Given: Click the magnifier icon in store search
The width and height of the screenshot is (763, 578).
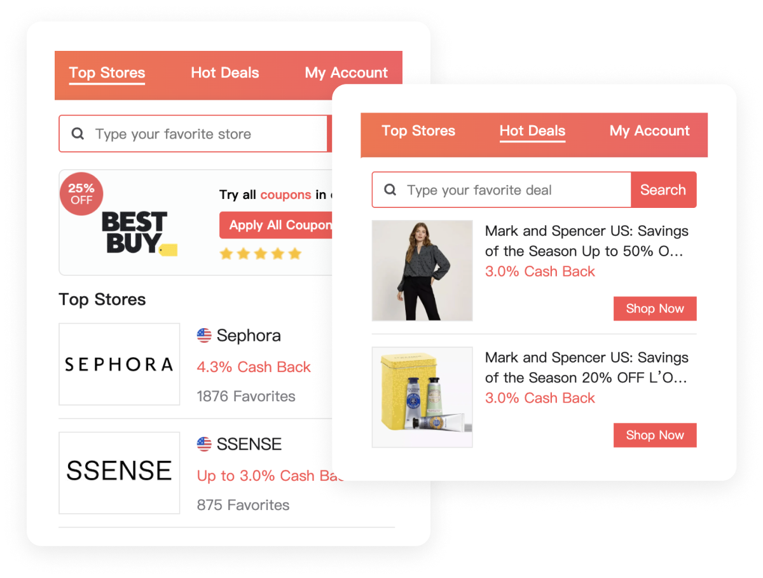Looking at the screenshot, I should (x=78, y=134).
